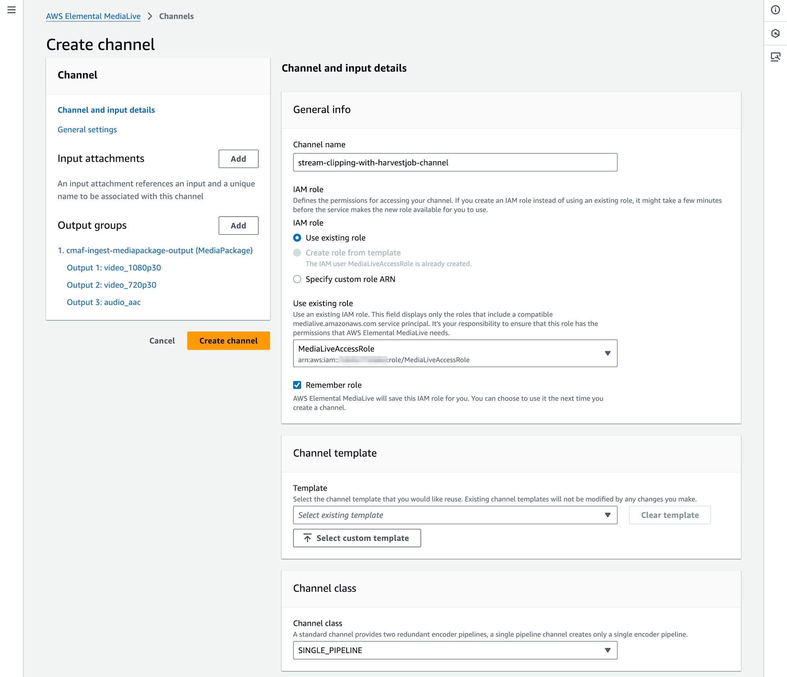The width and height of the screenshot is (787, 677).
Task: Open Output 3: audio_aac
Action: pyautogui.click(x=103, y=302)
